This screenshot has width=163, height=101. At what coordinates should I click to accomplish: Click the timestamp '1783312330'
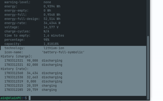(14, 77)
